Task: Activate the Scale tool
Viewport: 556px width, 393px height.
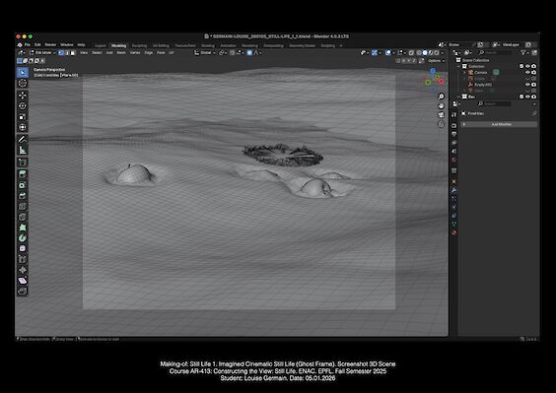Action: [23, 116]
